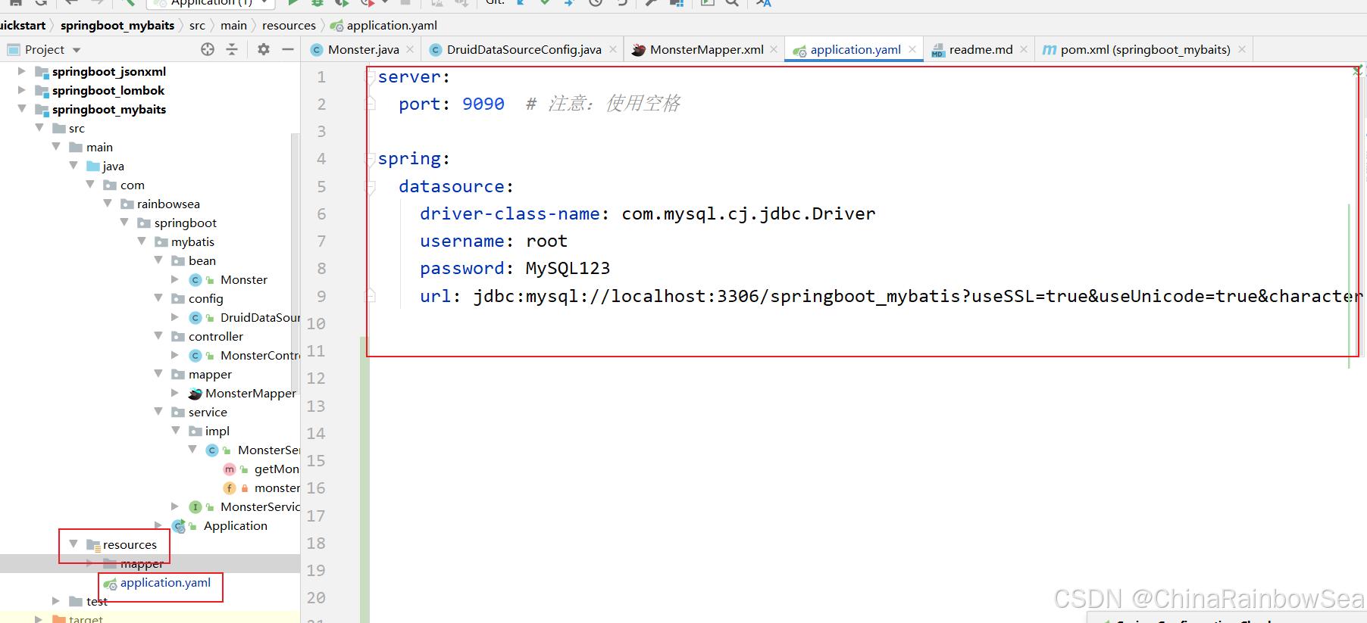Switch to DruidDataSourceConfig.java tab
This screenshot has height=623, width=1367.
[x=524, y=49]
